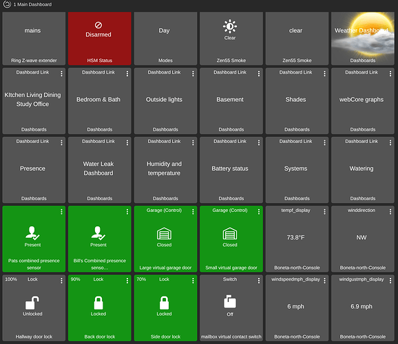Open the Battery status dashboard link

pos(231,170)
